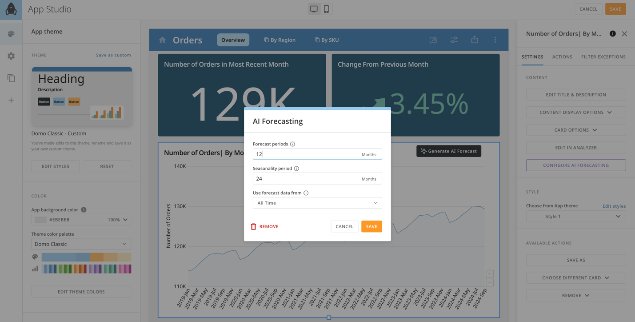Click the chart color palette strip
635x322 pixels.
87,269
